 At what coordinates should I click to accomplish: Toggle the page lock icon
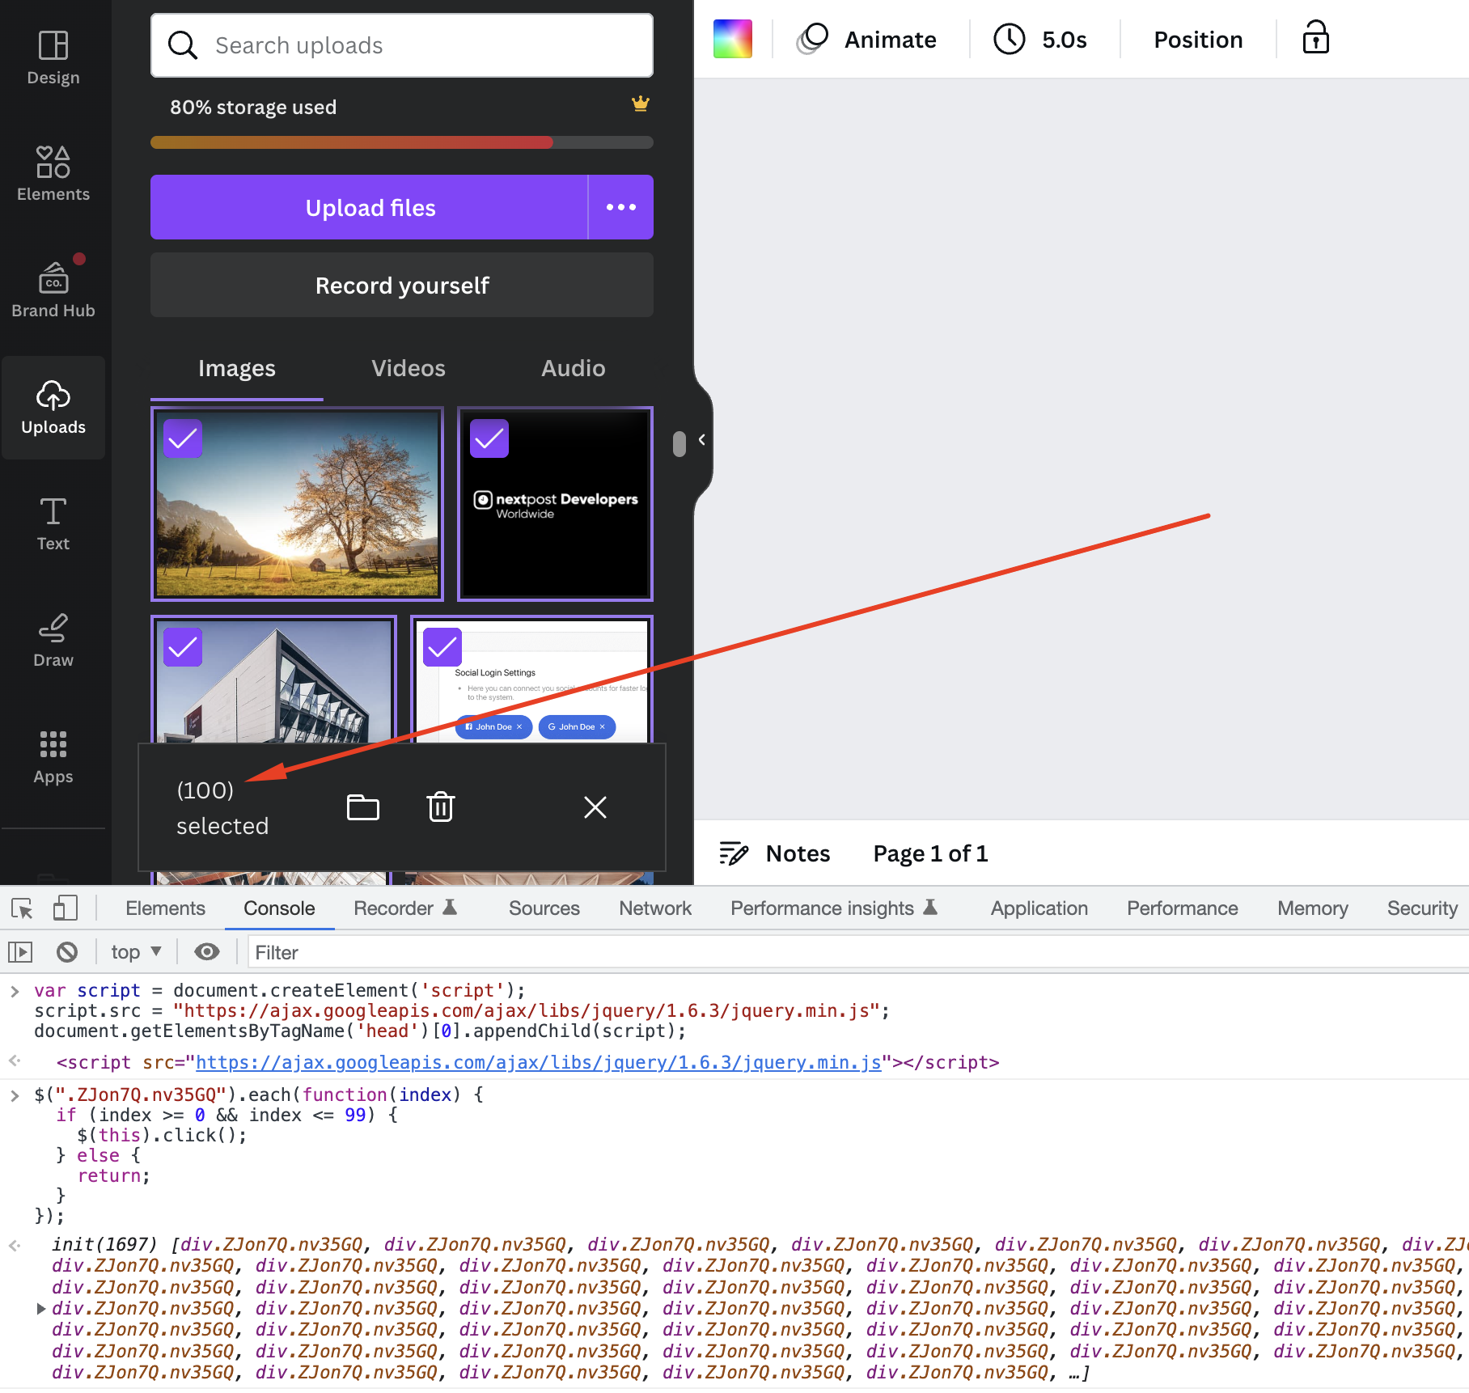point(1315,37)
